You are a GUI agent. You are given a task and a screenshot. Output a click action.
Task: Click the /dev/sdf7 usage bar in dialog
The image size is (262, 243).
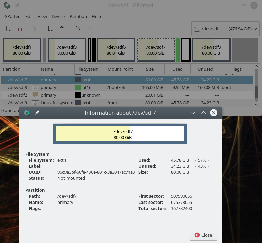[x=120, y=134]
